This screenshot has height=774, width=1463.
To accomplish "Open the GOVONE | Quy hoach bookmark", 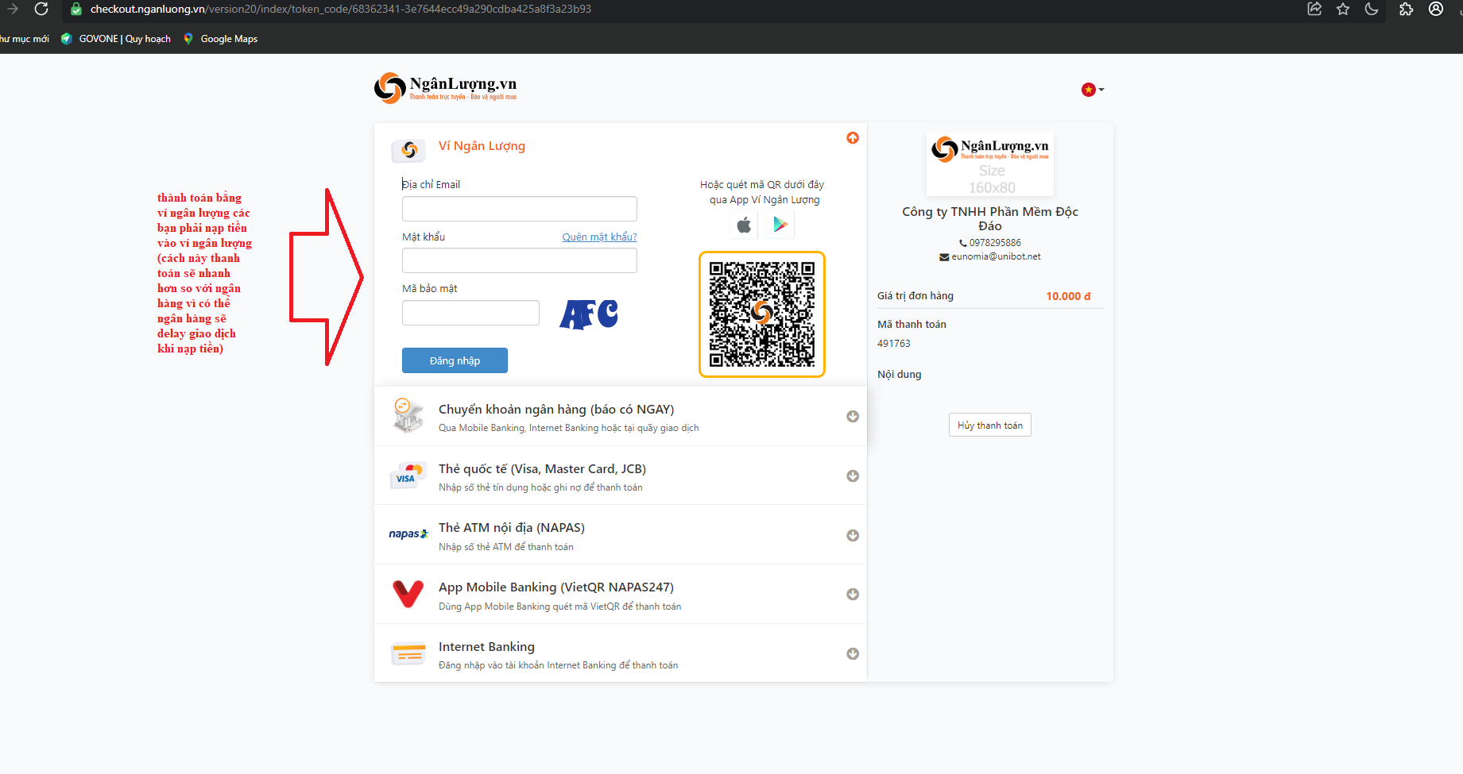I will coord(116,39).
